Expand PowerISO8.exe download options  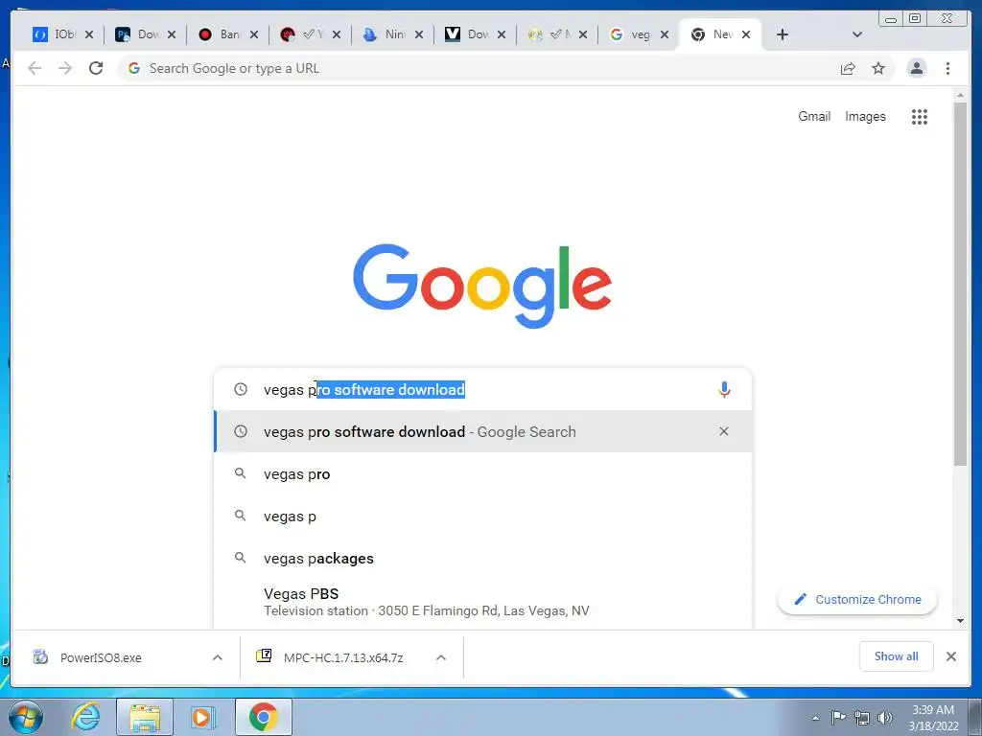click(x=218, y=657)
